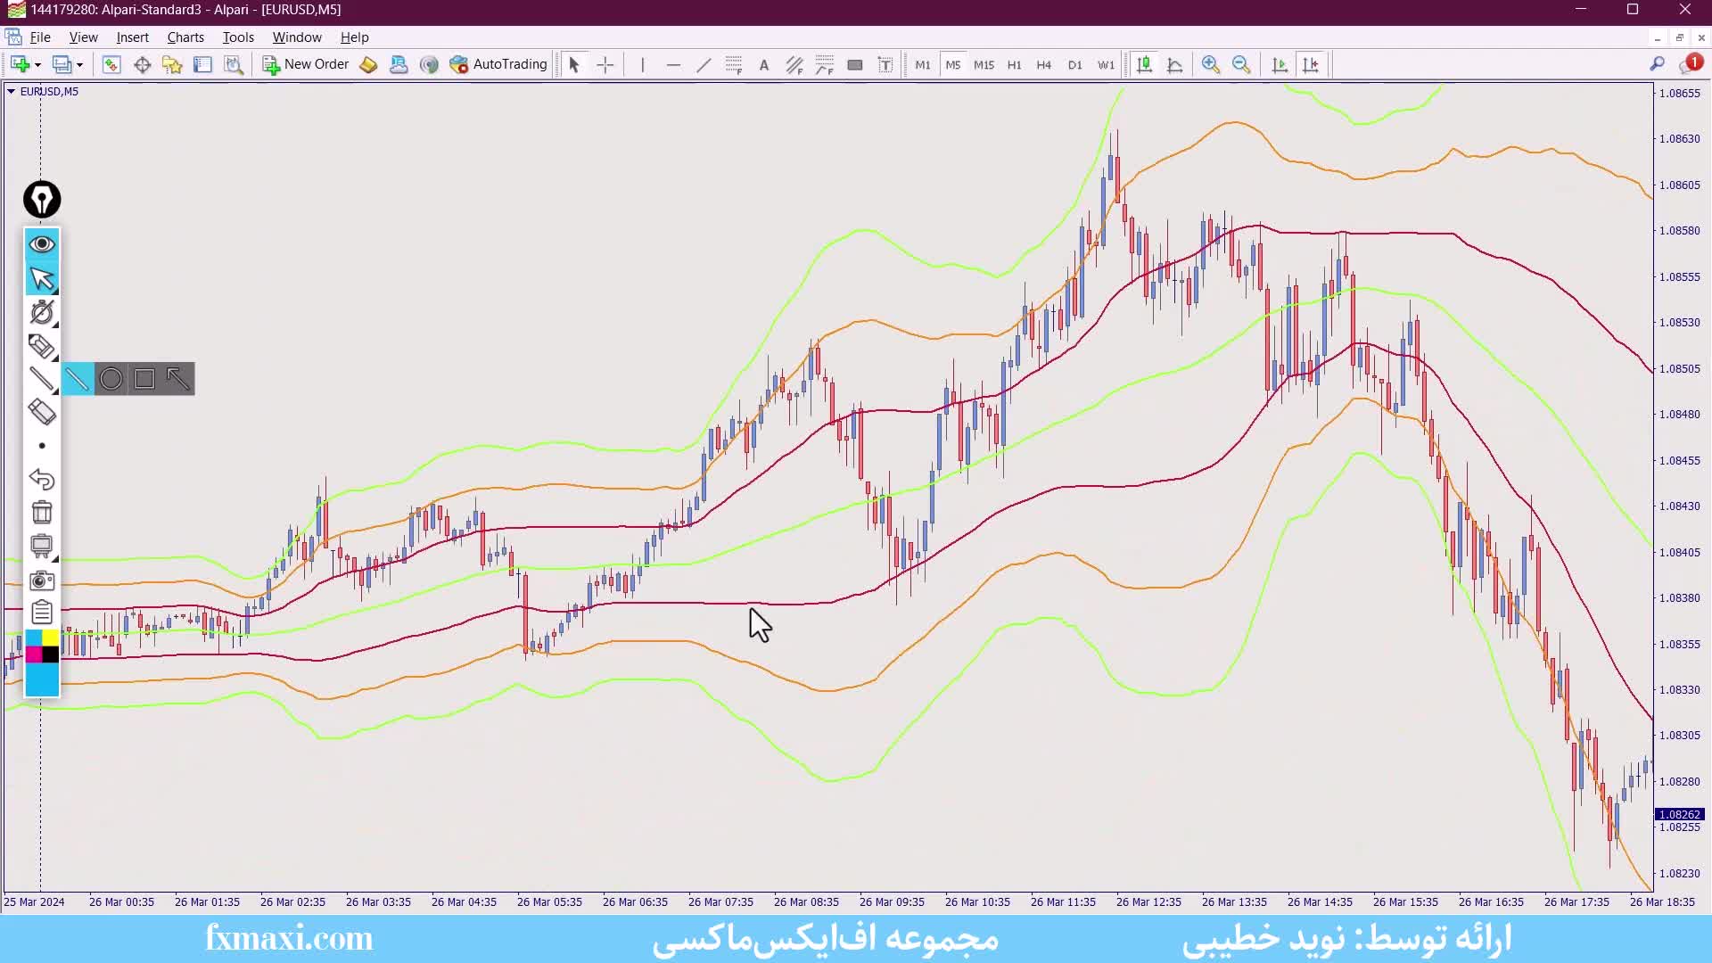Toggle chart shift button
The width and height of the screenshot is (1712, 963).
pyautogui.click(x=1311, y=65)
